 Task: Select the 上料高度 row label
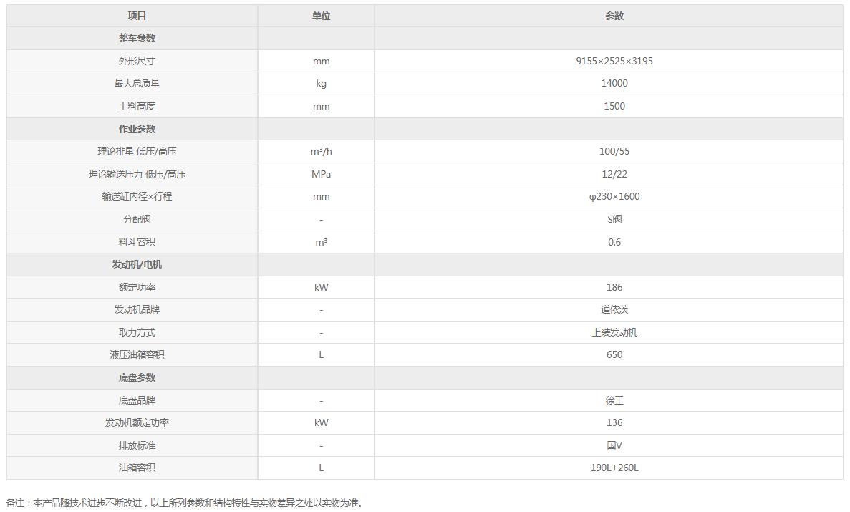[x=137, y=106]
